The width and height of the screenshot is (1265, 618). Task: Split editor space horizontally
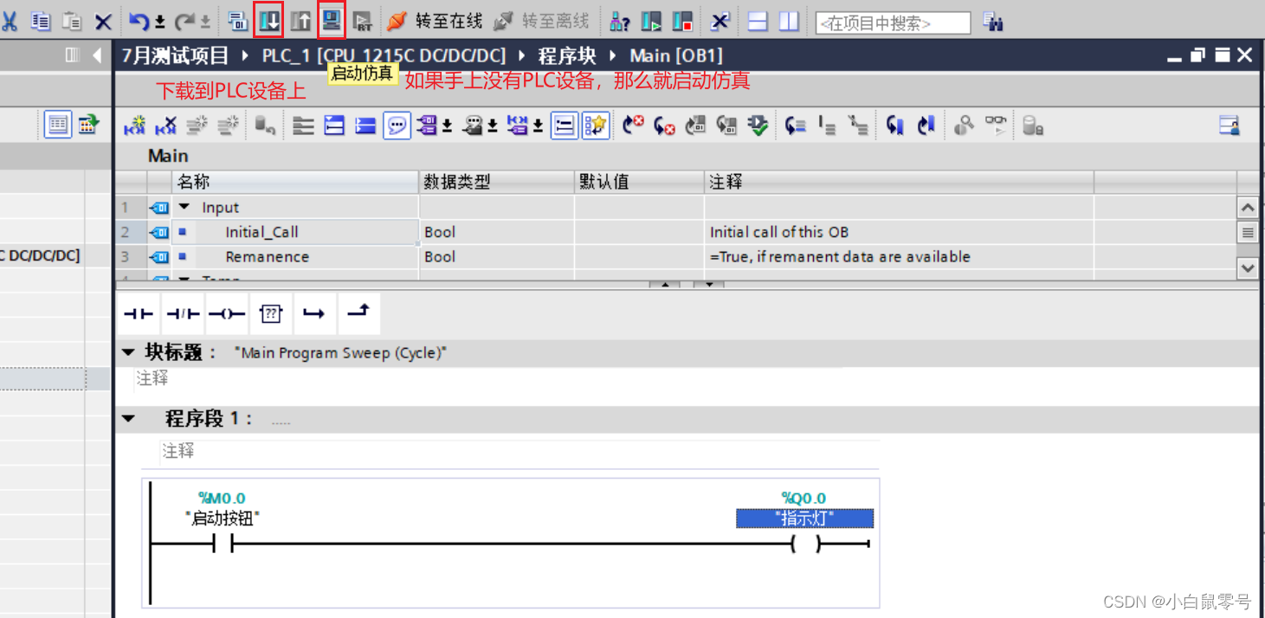758,22
